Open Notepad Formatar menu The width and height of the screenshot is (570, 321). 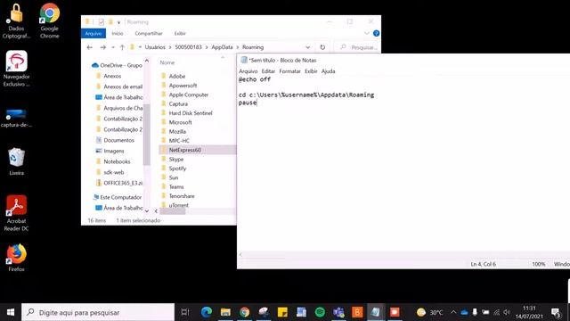tap(289, 71)
